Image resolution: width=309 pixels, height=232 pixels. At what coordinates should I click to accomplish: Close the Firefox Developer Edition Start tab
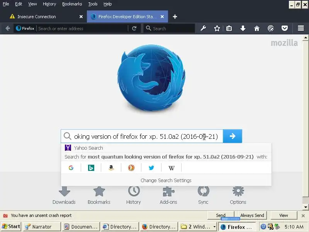pyautogui.click(x=162, y=17)
